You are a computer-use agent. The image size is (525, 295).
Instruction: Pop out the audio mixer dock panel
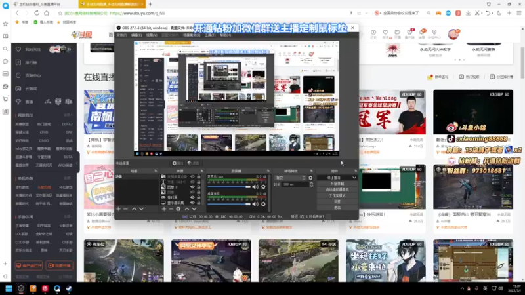[x=268, y=171]
